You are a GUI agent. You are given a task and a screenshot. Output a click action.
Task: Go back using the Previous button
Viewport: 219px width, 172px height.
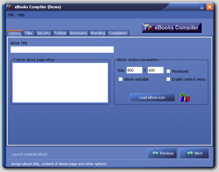pyautogui.click(x=162, y=153)
